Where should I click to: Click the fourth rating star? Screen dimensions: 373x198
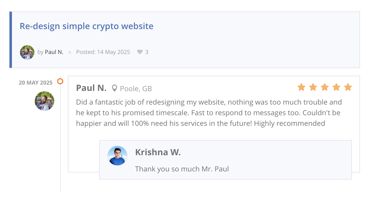pos(336,87)
